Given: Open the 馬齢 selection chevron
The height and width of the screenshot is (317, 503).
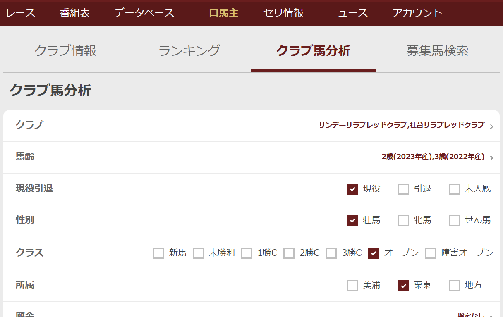Looking at the screenshot, I should [491, 158].
